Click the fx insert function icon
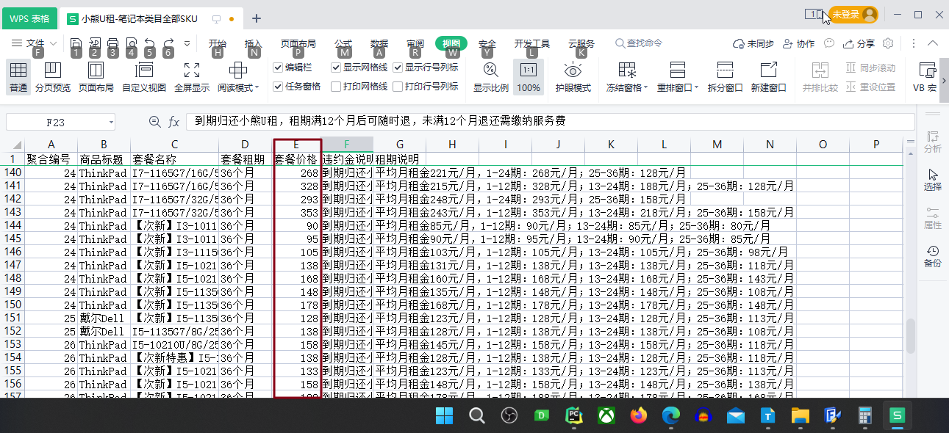Image resolution: width=949 pixels, height=433 pixels. coord(174,122)
